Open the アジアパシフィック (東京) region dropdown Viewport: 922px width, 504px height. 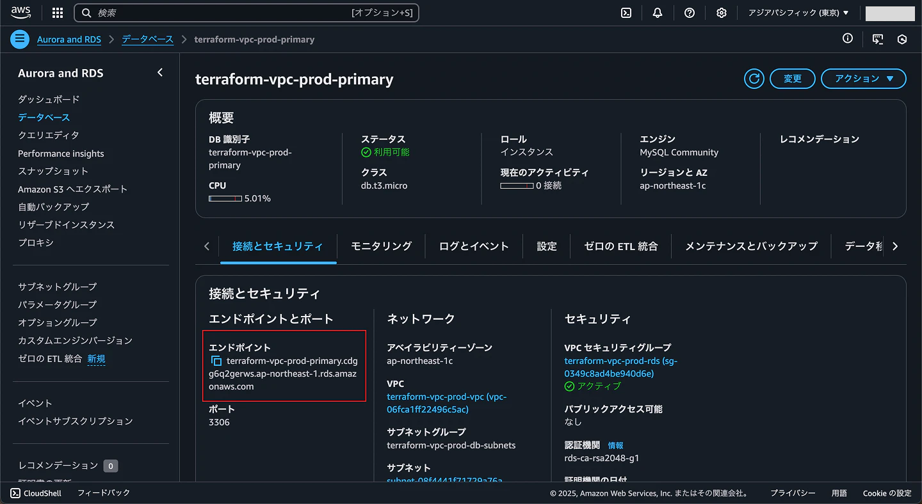point(797,12)
